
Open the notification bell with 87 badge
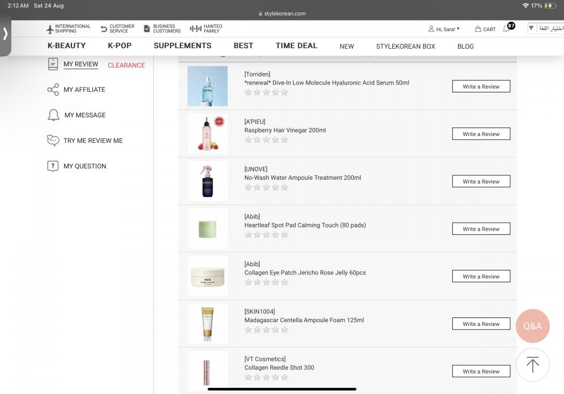(x=508, y=28)
